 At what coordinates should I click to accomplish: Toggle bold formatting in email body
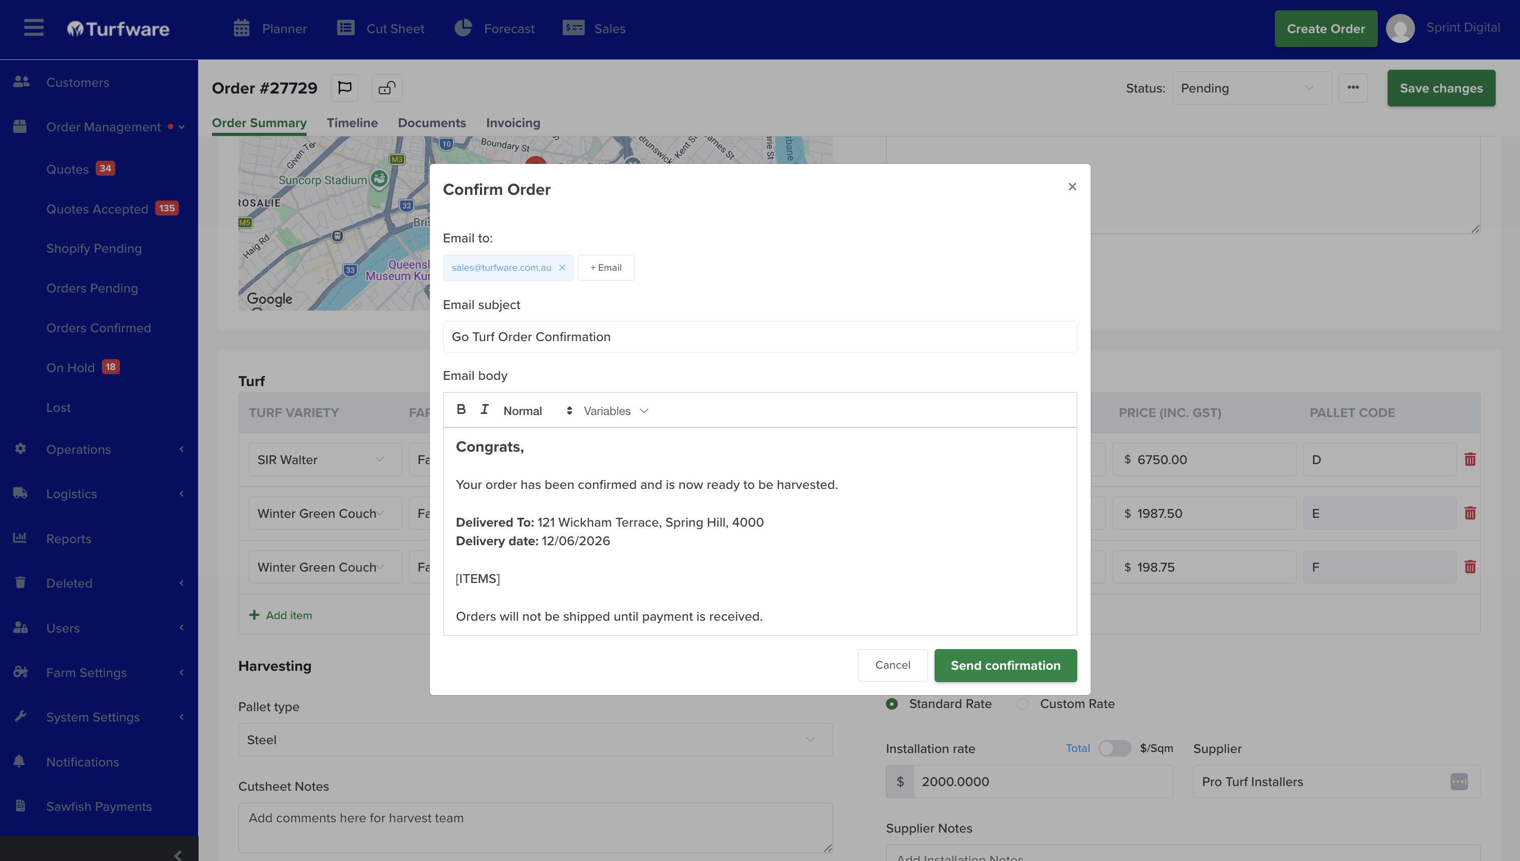coord(461,410)
